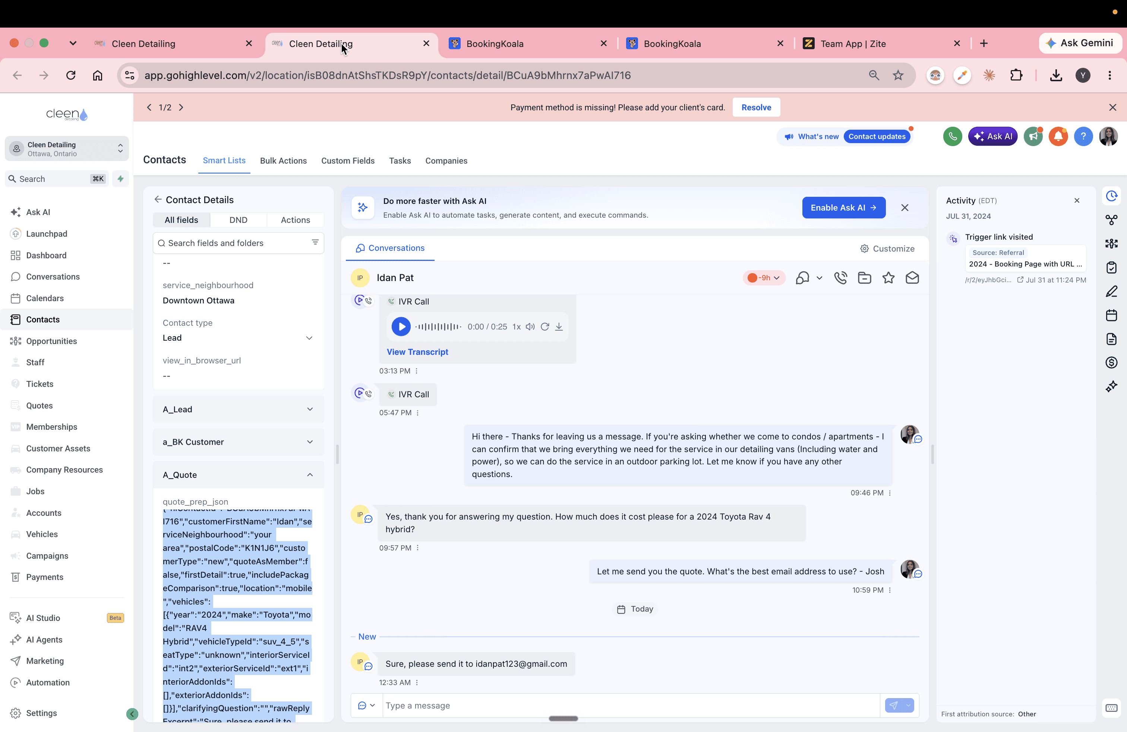Viewport: 1127px width, 732px height.
Task: Click the horizontal scrollbar below message box
Action: [x=563, y=718]
